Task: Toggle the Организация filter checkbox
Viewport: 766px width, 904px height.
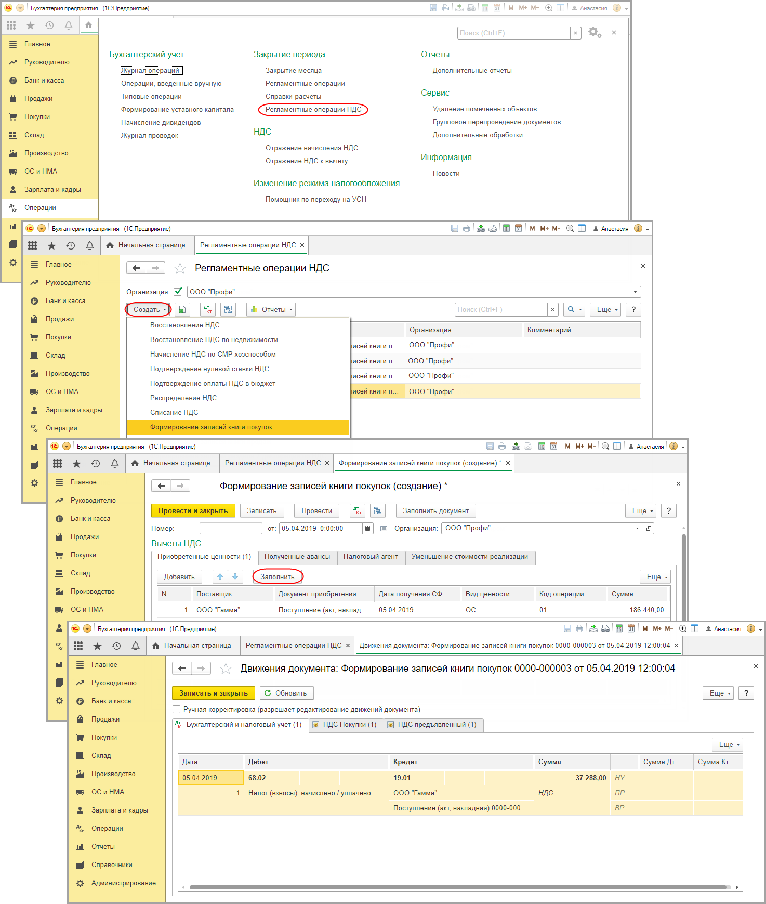Action: coord(178,292)
